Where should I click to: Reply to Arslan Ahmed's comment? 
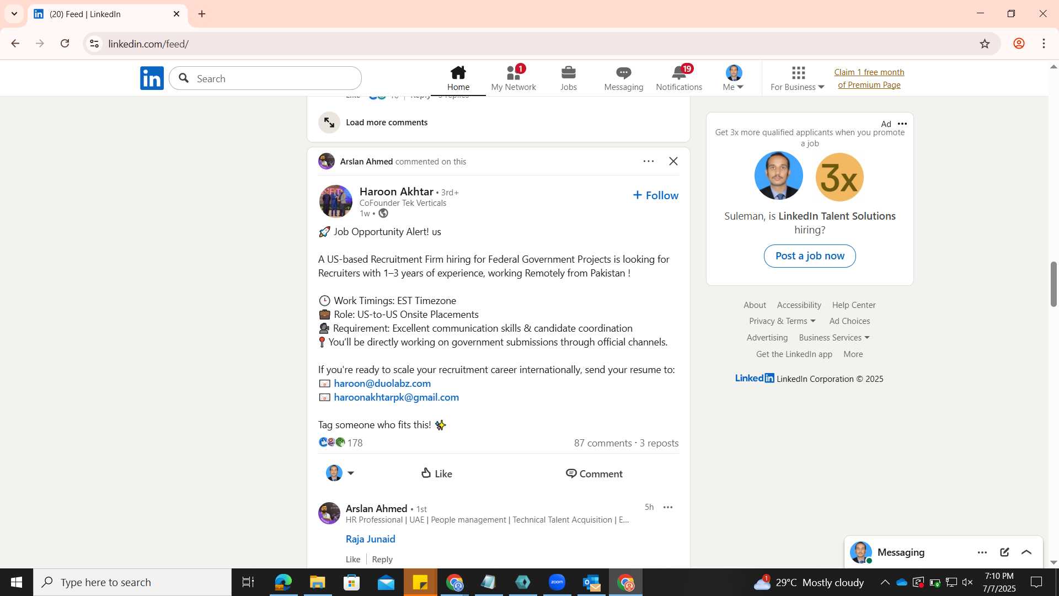(x=382, y=559)
